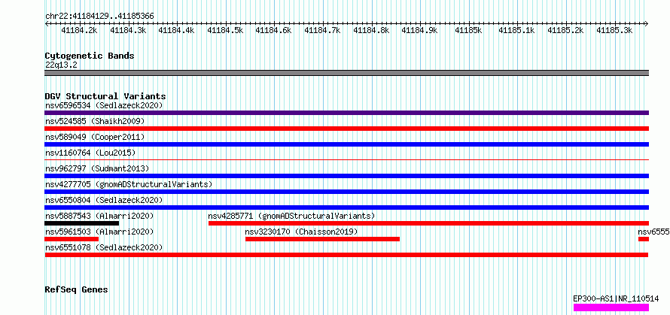Click the truncated nsv6555 label
Image resolution: width=670 pixels, height=315 pixels.
[653, 232]
